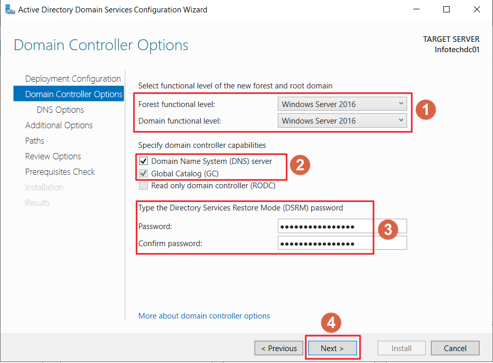This screenshot has width=493, height=363.
Task: Click 'Specify domain controller capabilities' label
Action: [202, 145]
